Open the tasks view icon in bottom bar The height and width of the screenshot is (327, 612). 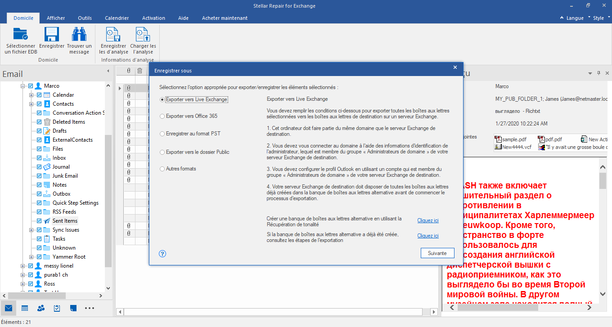click(x=57, y=308)
